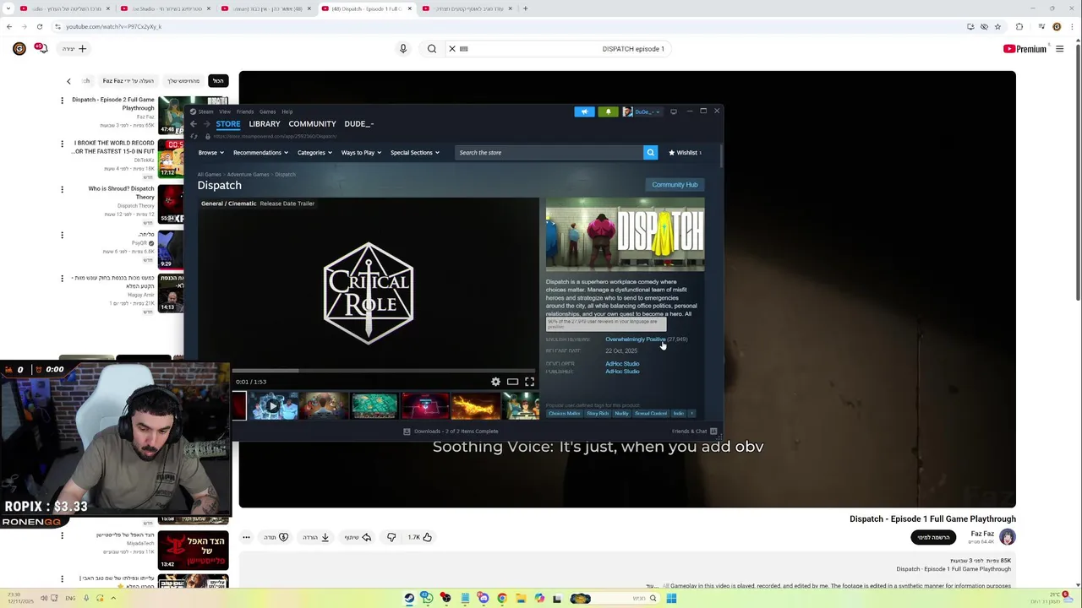The height and width of the screenshot is (608, 1082).
Task: Open a new browser tab
Action: pyautogui.click(x=525, y=8)
